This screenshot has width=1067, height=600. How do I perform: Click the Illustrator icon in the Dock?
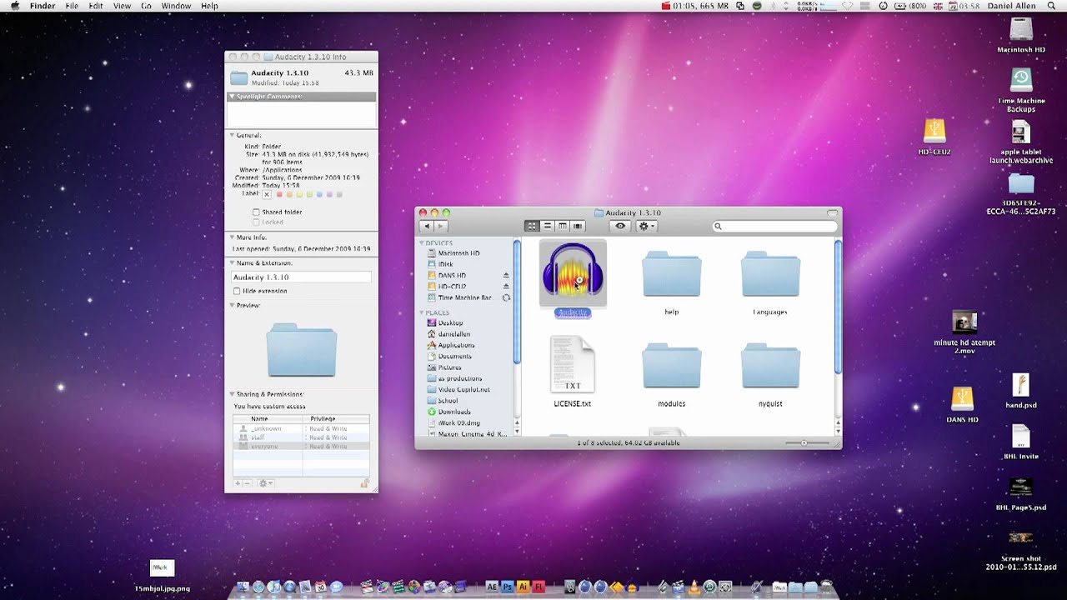[523, 587]
